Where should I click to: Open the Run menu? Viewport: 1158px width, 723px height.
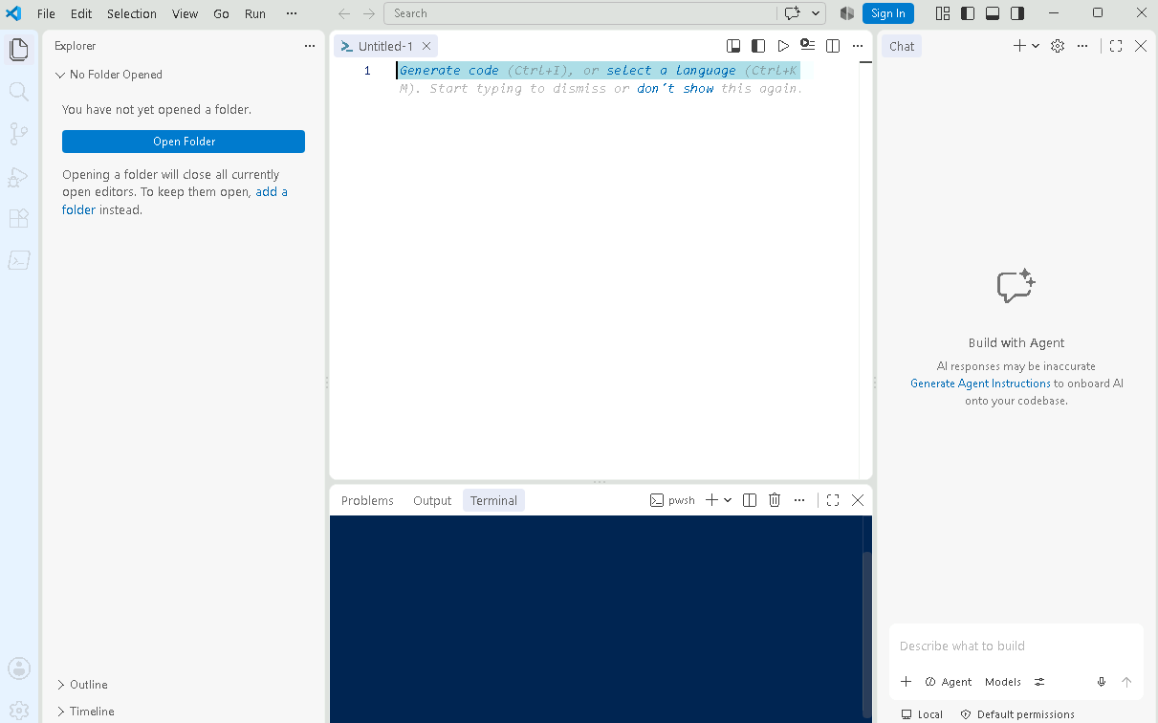pyautogui.click(x=255, y=13)
